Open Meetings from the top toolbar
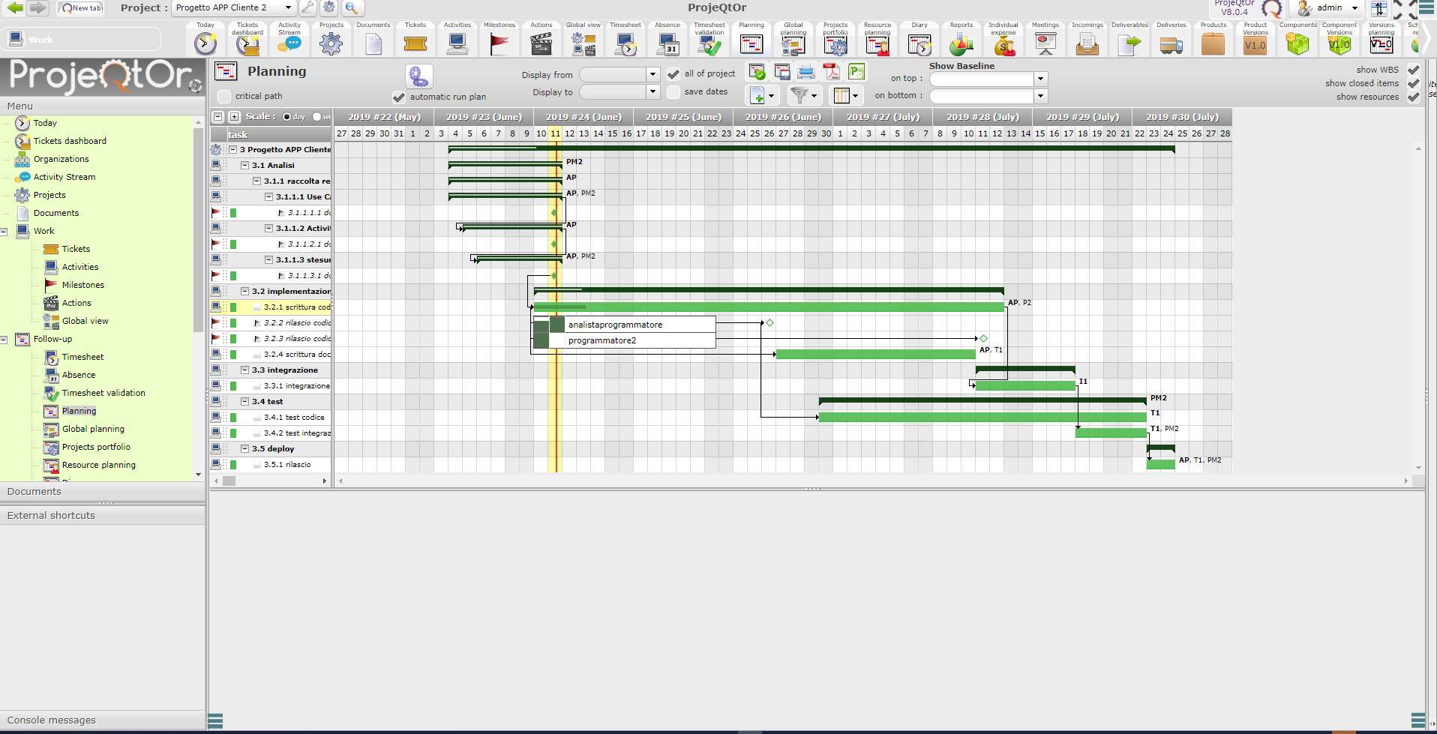This screenshot has width=1437, height=734. (x=1045, y=45)
